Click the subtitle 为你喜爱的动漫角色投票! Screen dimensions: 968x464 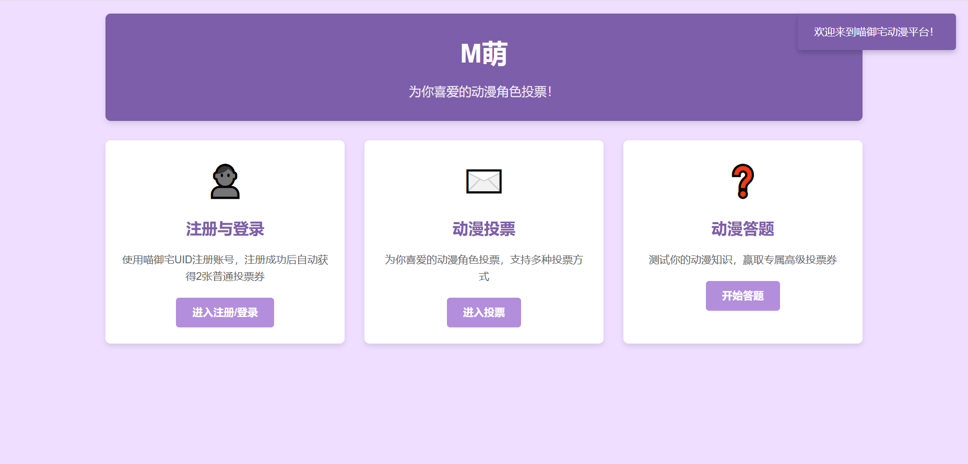(x=480, y=92)
